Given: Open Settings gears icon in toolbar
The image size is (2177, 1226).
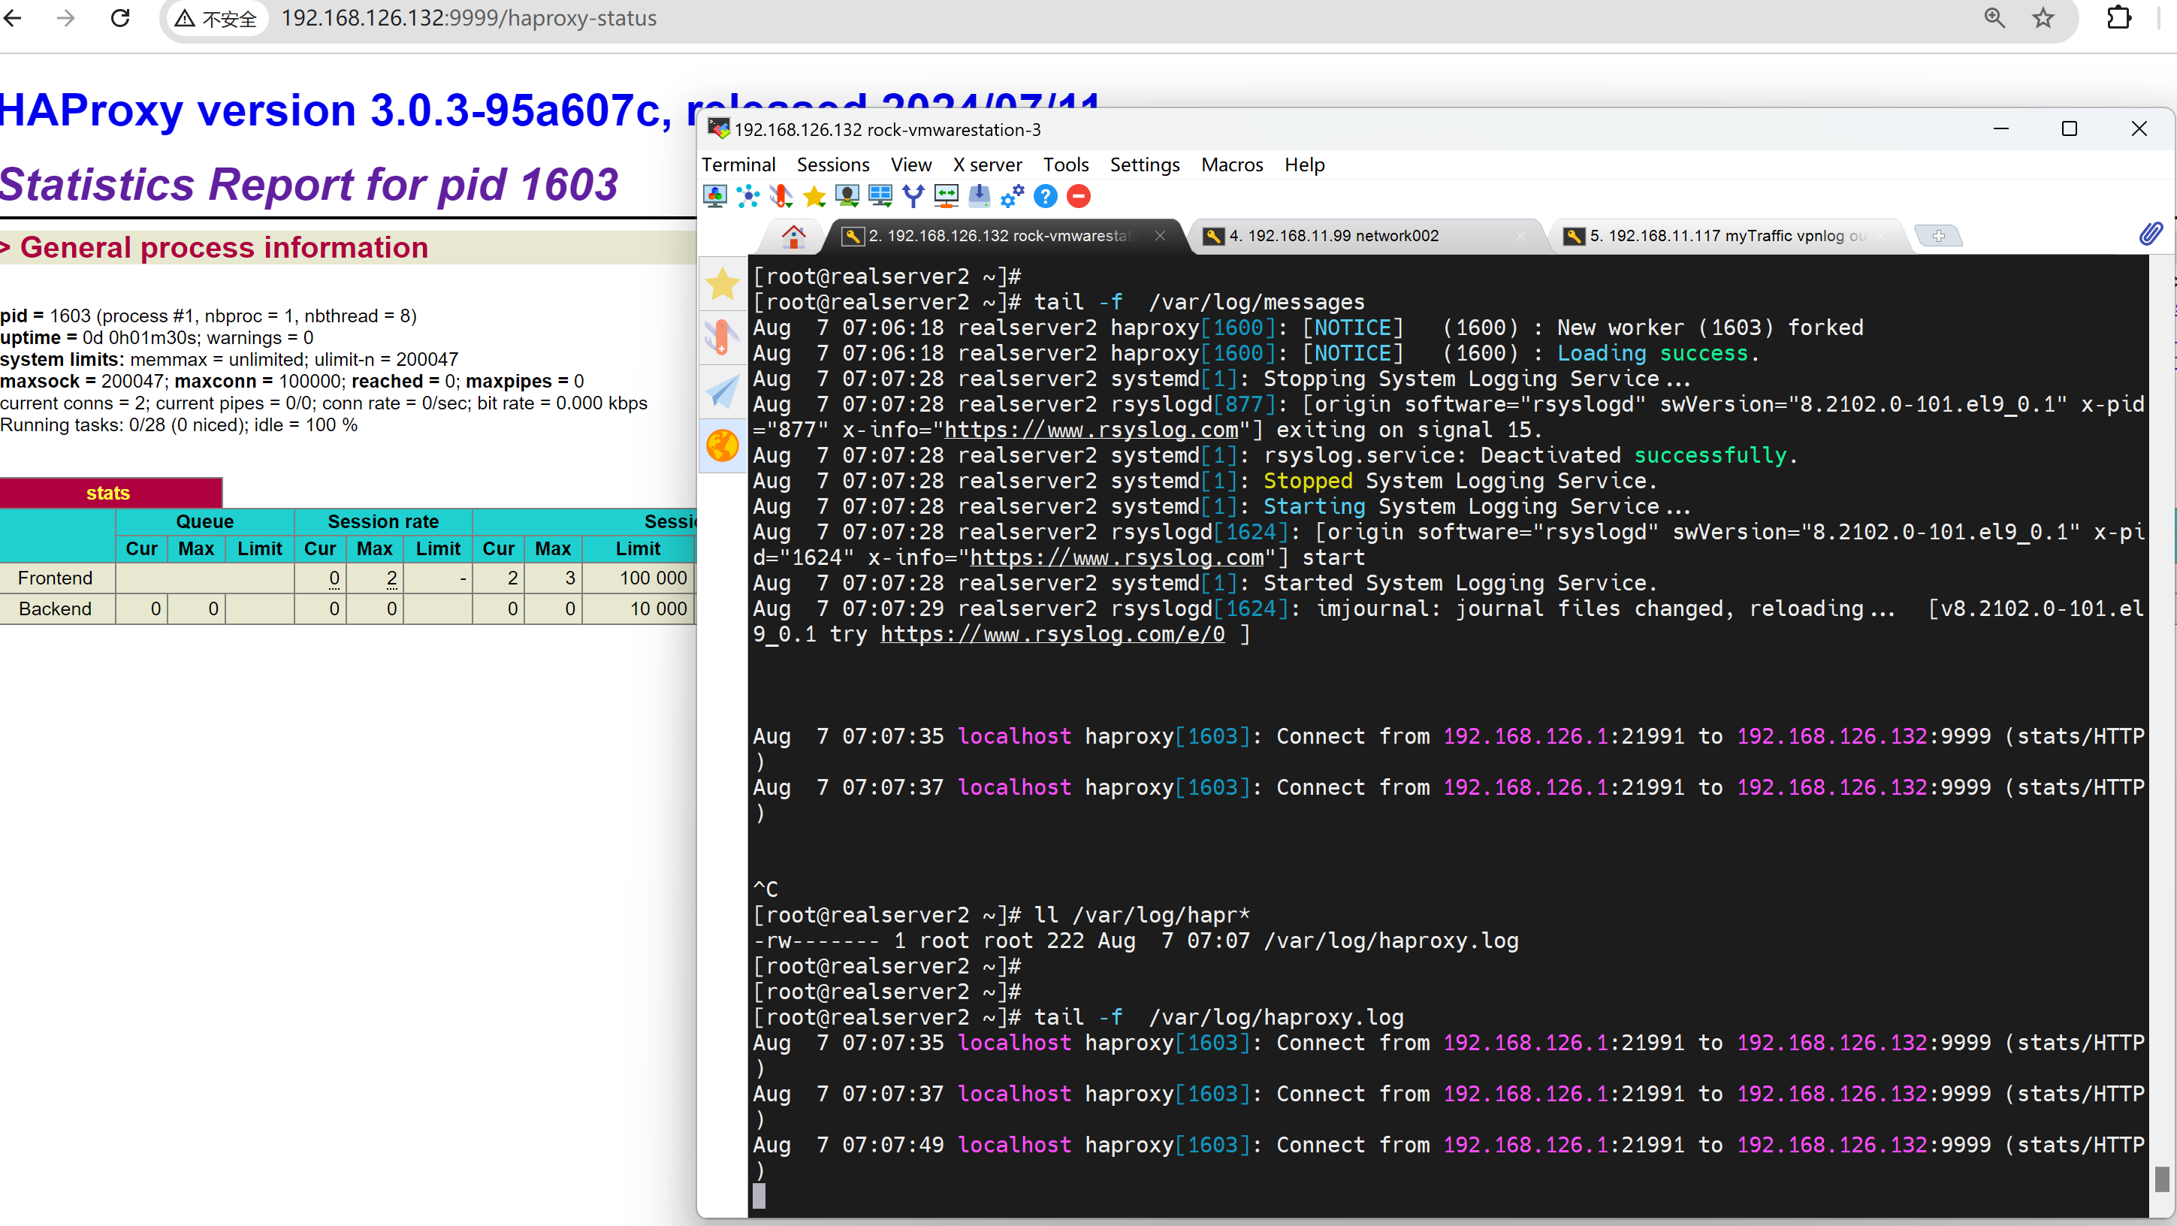Looking at the screenshot, I should coord(1012,197).
